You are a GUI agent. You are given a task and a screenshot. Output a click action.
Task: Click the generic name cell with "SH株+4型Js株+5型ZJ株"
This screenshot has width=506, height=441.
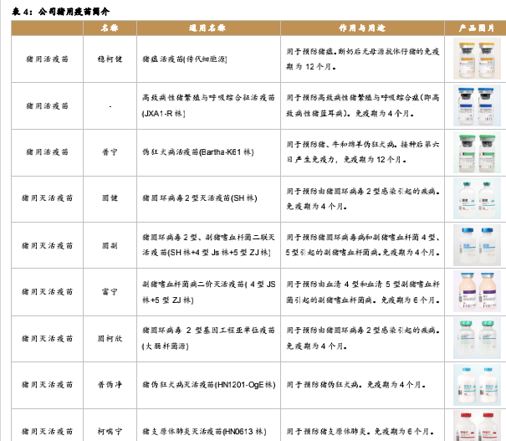click(x=208, y=245)
